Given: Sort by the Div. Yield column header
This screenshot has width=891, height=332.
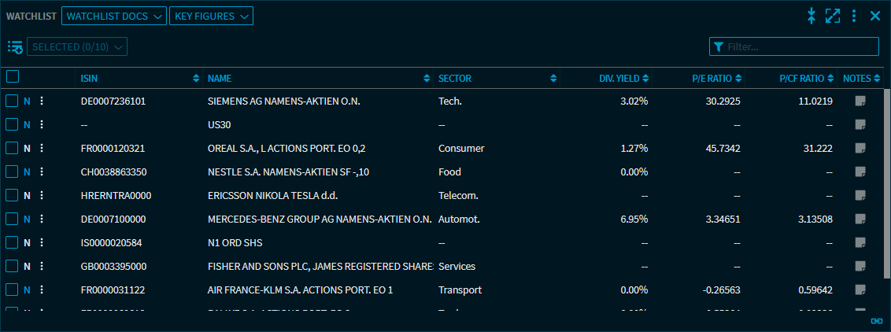Looking at the screenshot, I should coord(618,79).
